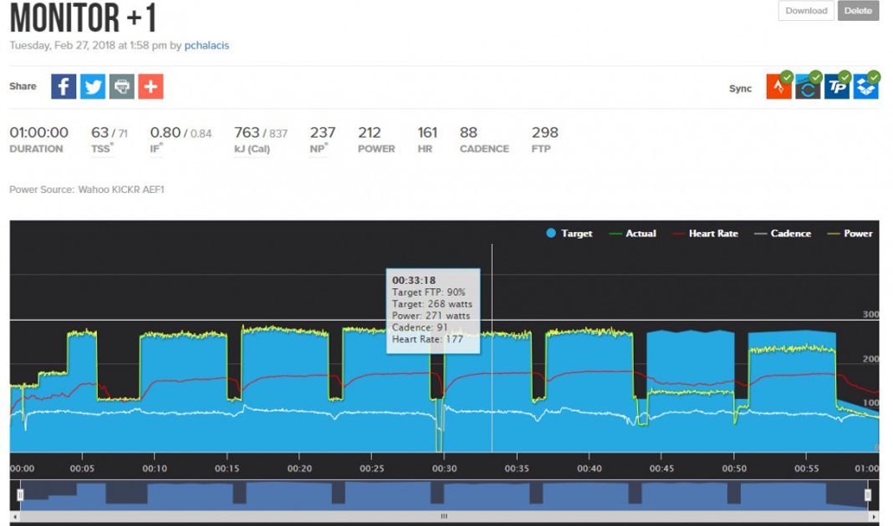Delete this workout
The image size is (893, 526).
(x=858, y=11)
